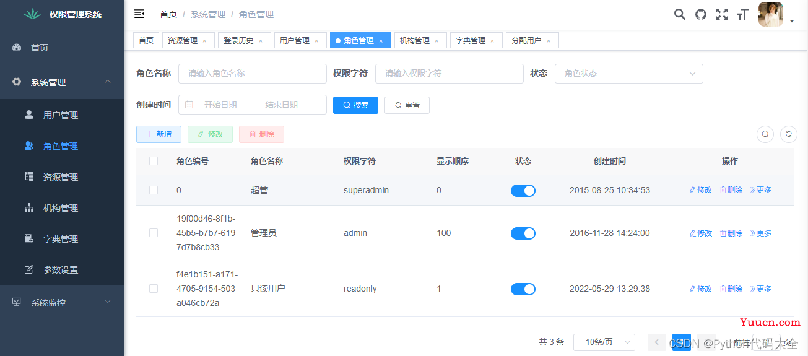Open 首页 dashboard in sidebar
The image size is (808, 356).
(62, 48)
